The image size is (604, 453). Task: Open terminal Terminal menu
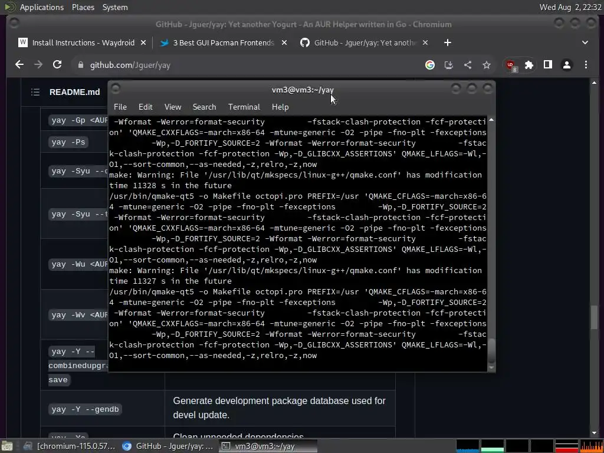[x=244, y=107]
